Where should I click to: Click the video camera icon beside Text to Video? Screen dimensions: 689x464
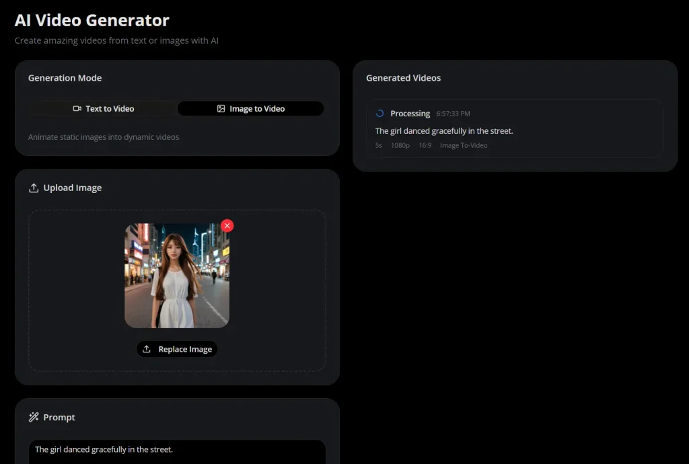(76, 108)
